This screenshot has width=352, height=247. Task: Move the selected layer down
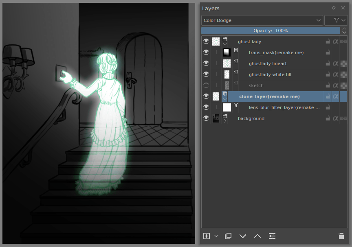click(243, 236)
